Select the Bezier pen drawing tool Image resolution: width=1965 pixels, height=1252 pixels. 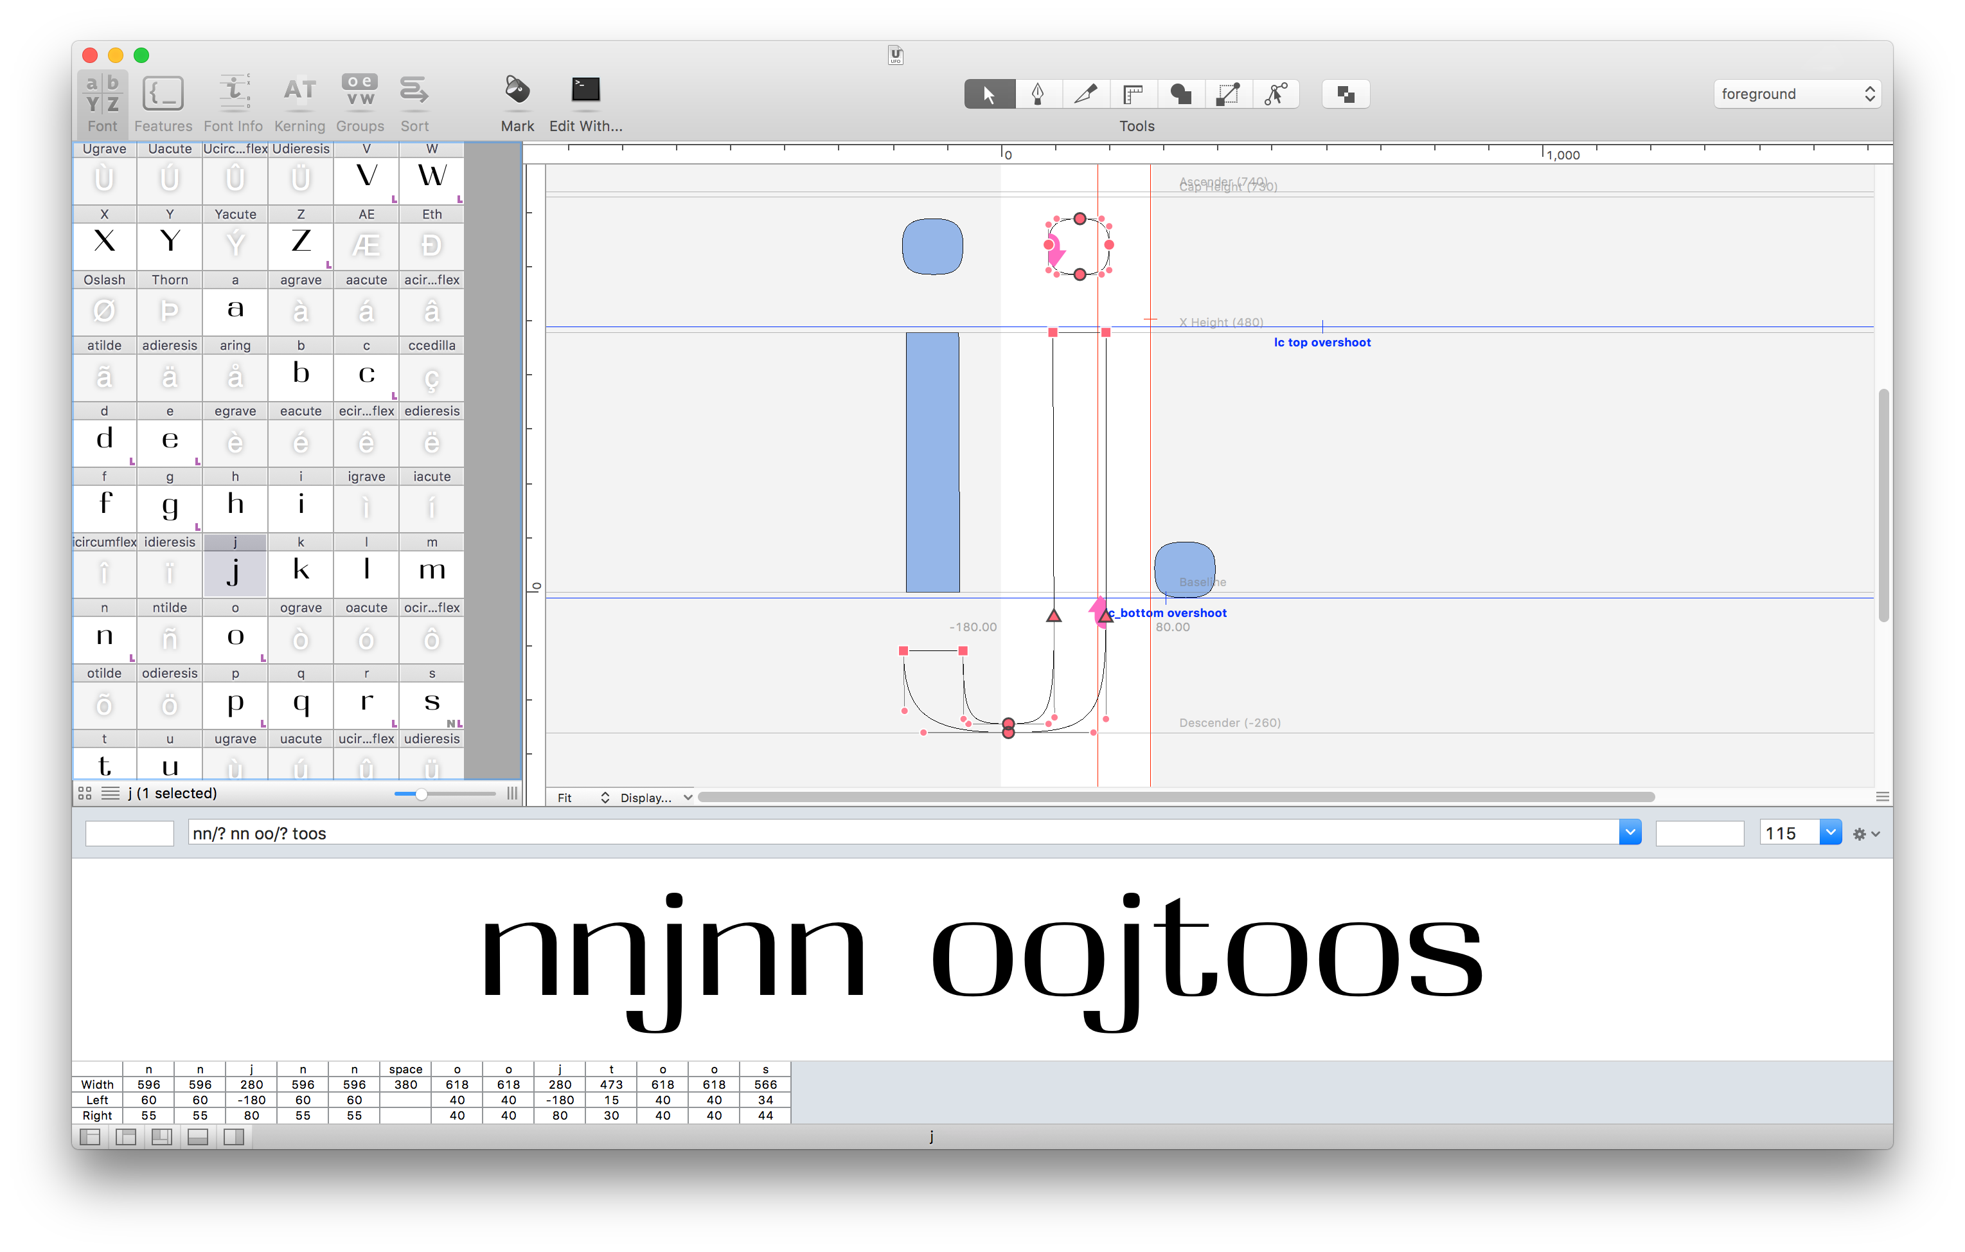pos(1037,94)
